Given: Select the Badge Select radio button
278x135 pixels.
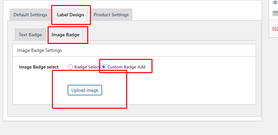Looking at the screenshot, I should tap(70, 67).
